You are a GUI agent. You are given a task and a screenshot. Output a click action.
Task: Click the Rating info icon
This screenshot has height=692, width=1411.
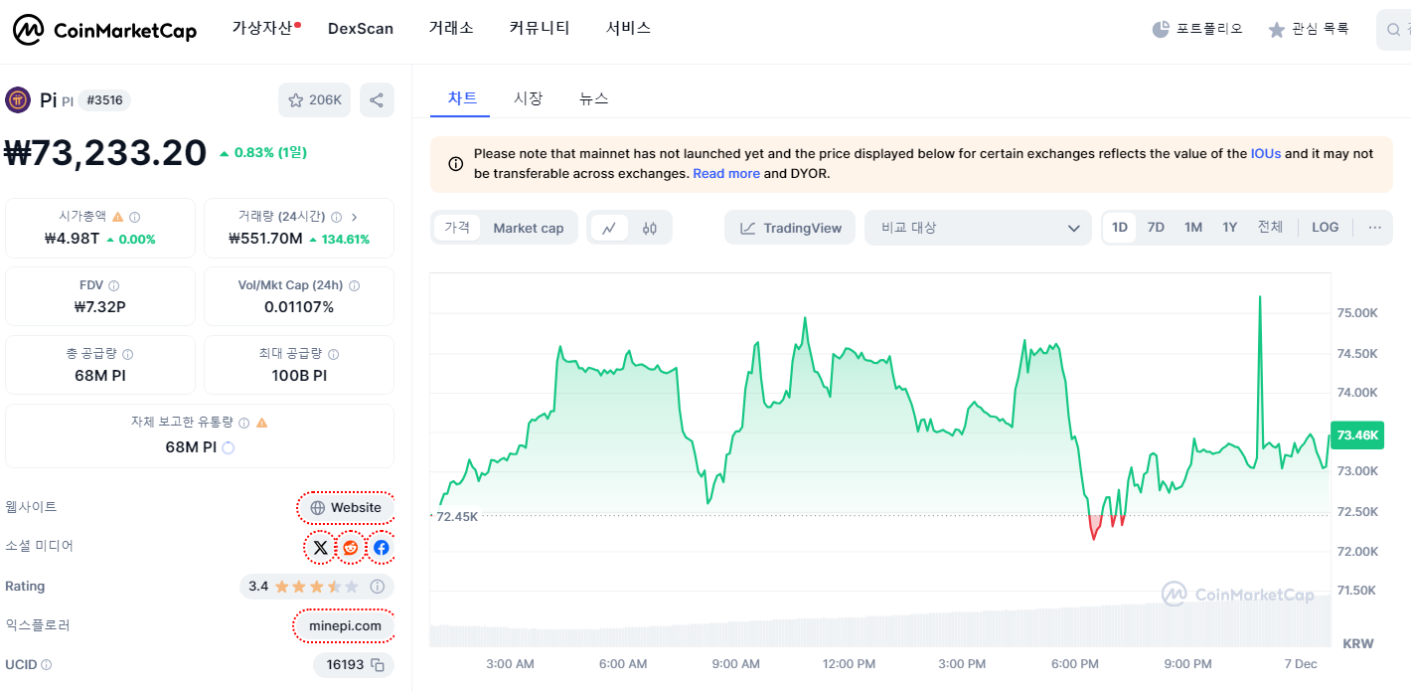tap(378, 587)
